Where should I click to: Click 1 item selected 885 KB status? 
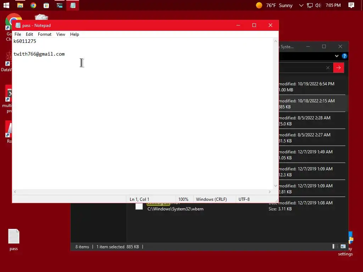(x=118, y=247)
